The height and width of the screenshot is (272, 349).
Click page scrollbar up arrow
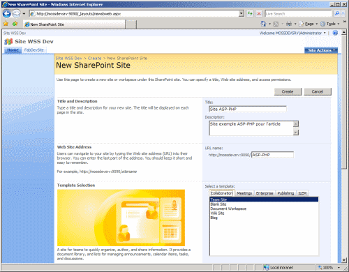coord(344,33)
